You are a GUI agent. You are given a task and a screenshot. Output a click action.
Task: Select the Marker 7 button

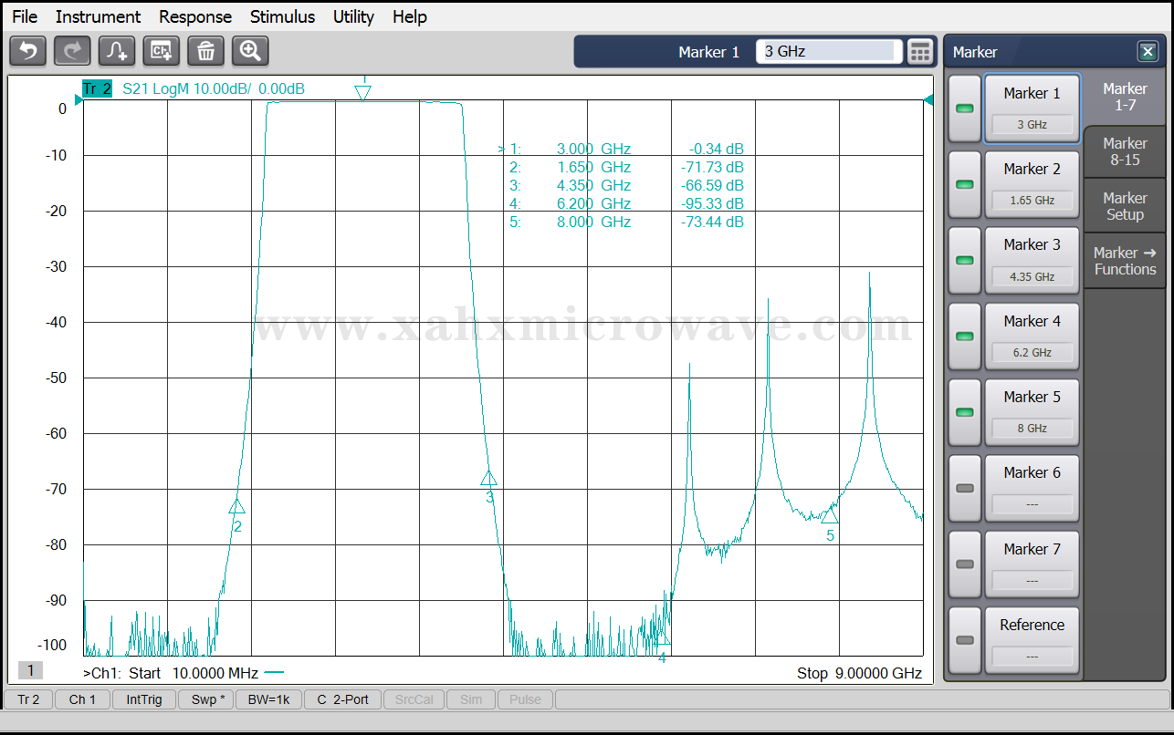(1032, 564)
